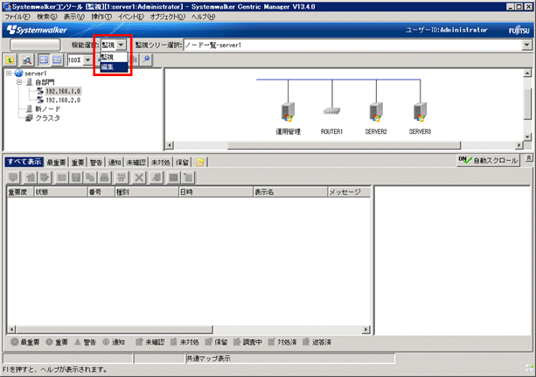Select the 192.168.1.0 subnet in tree
Image resolution: width=536 pixels, height=377 pixels.
click(x=63, y=91)
